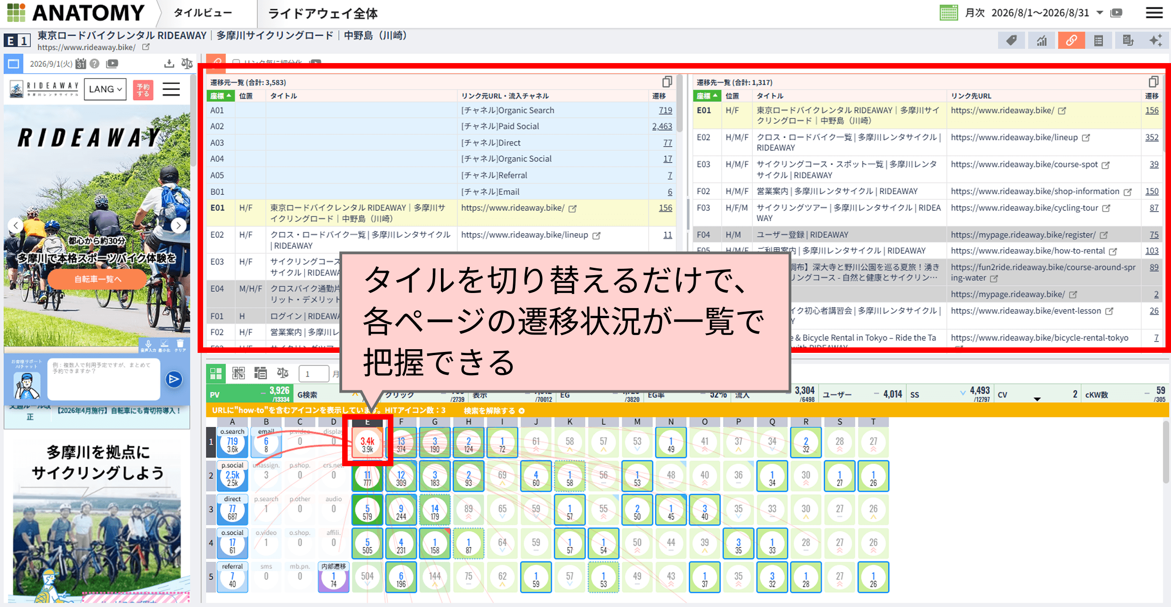
Task: Click the red 予約する button in preview
Action: click(x=143, y=90)
